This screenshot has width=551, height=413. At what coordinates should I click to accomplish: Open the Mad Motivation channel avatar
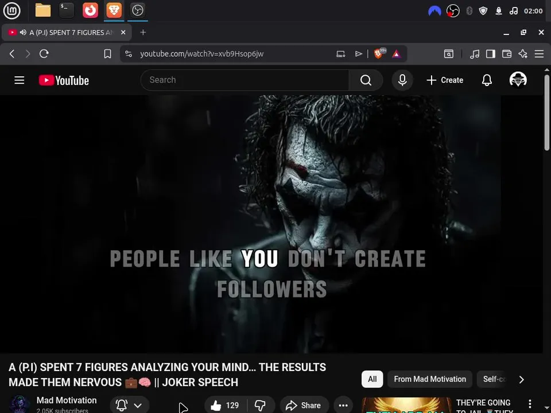(x=20, y=404)
